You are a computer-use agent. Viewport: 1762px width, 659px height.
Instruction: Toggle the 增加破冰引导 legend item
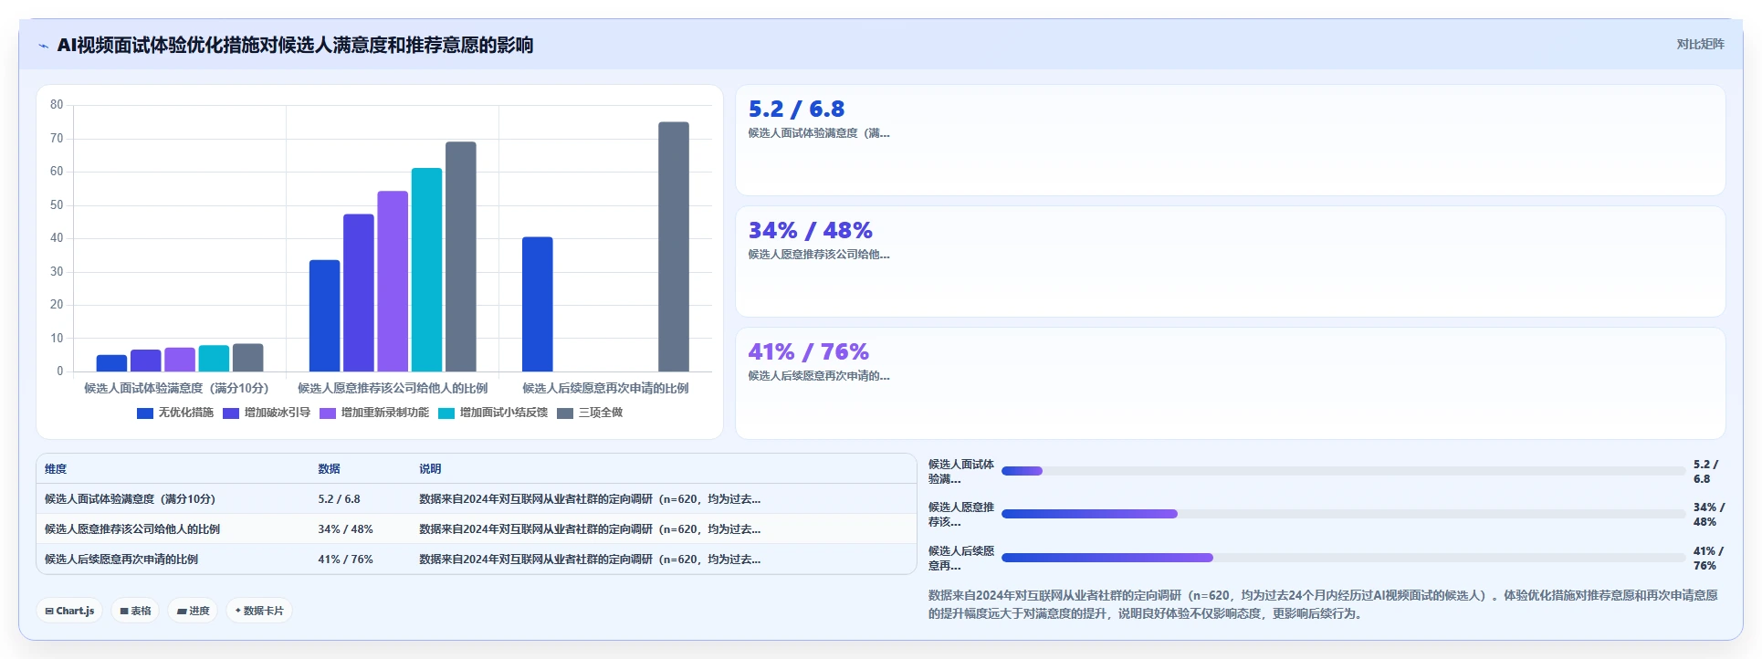[267, 413]
